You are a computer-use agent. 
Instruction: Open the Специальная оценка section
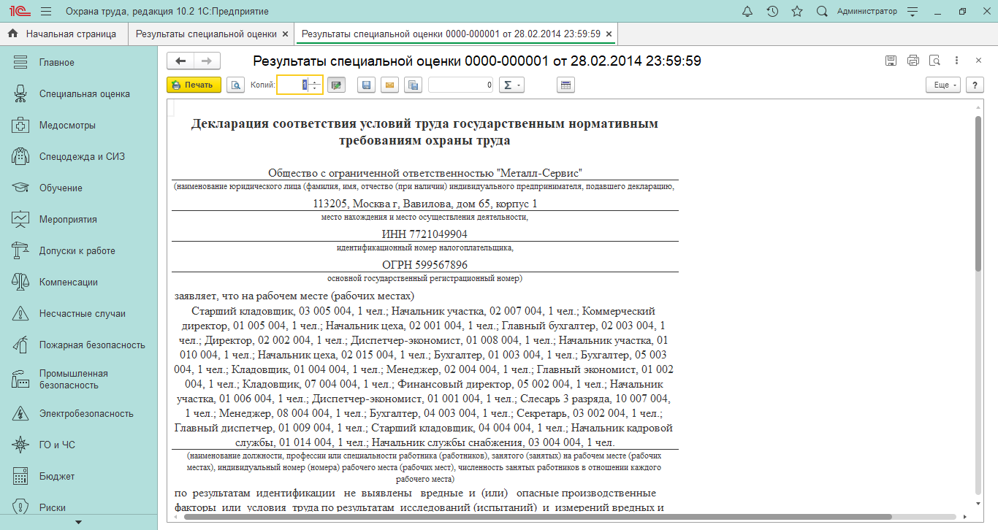point(79,94)
